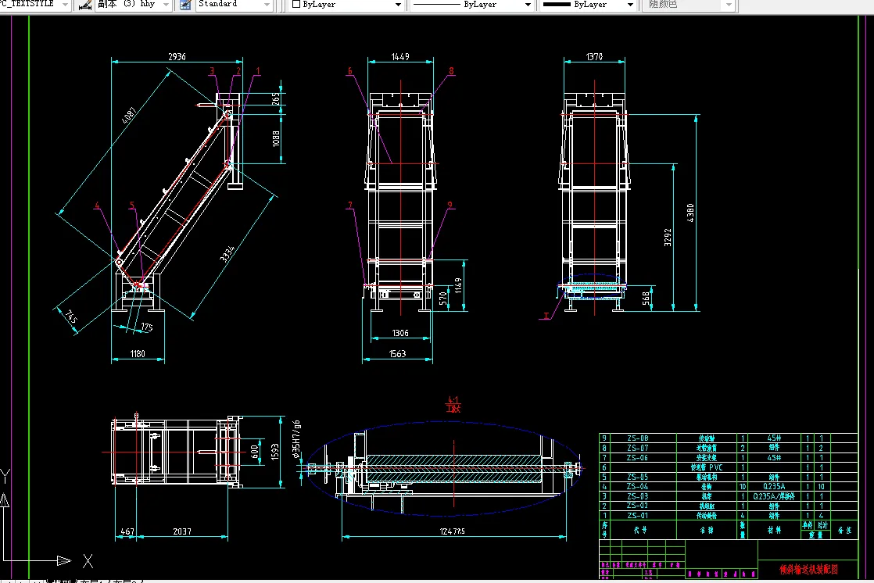The width and height of the screenshot is (874, 583).
Task: Select the 1306 dimension text
Action: coord(400,333)
